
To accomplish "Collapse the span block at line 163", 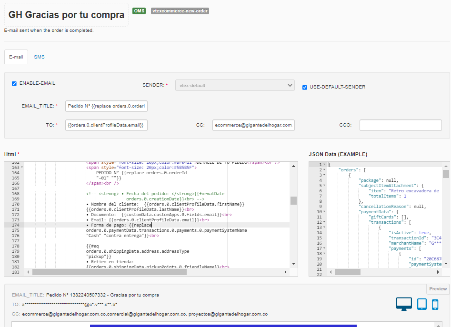I will point(22,168).
